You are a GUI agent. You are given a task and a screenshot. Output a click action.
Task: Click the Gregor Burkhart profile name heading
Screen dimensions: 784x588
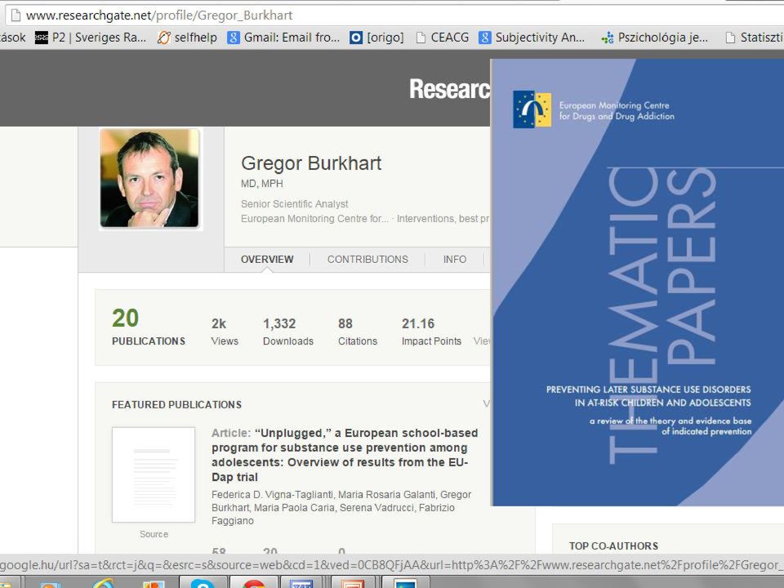tap(311, 163)
